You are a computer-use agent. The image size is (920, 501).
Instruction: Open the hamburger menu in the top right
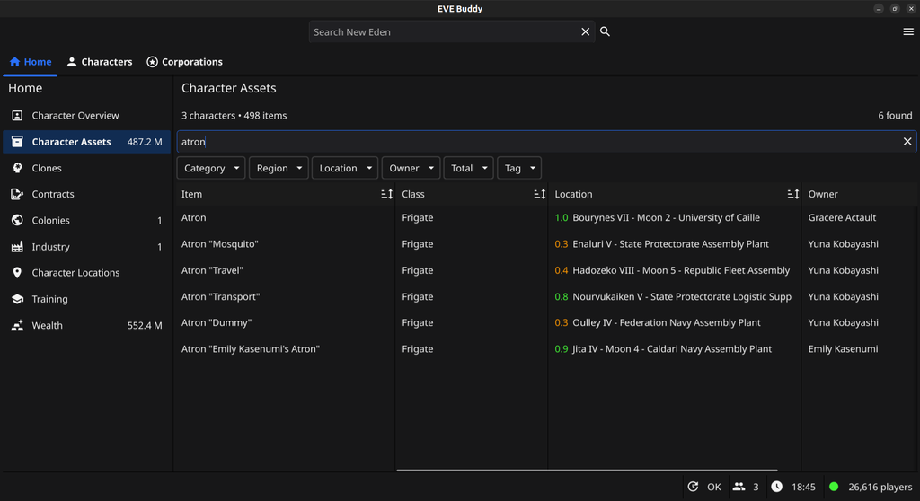pyautogui.click(x=908, y=31)
